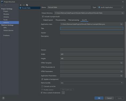Switch to the Pre-processing tab
Screen dimensions: 126x101
coord(61,20)
